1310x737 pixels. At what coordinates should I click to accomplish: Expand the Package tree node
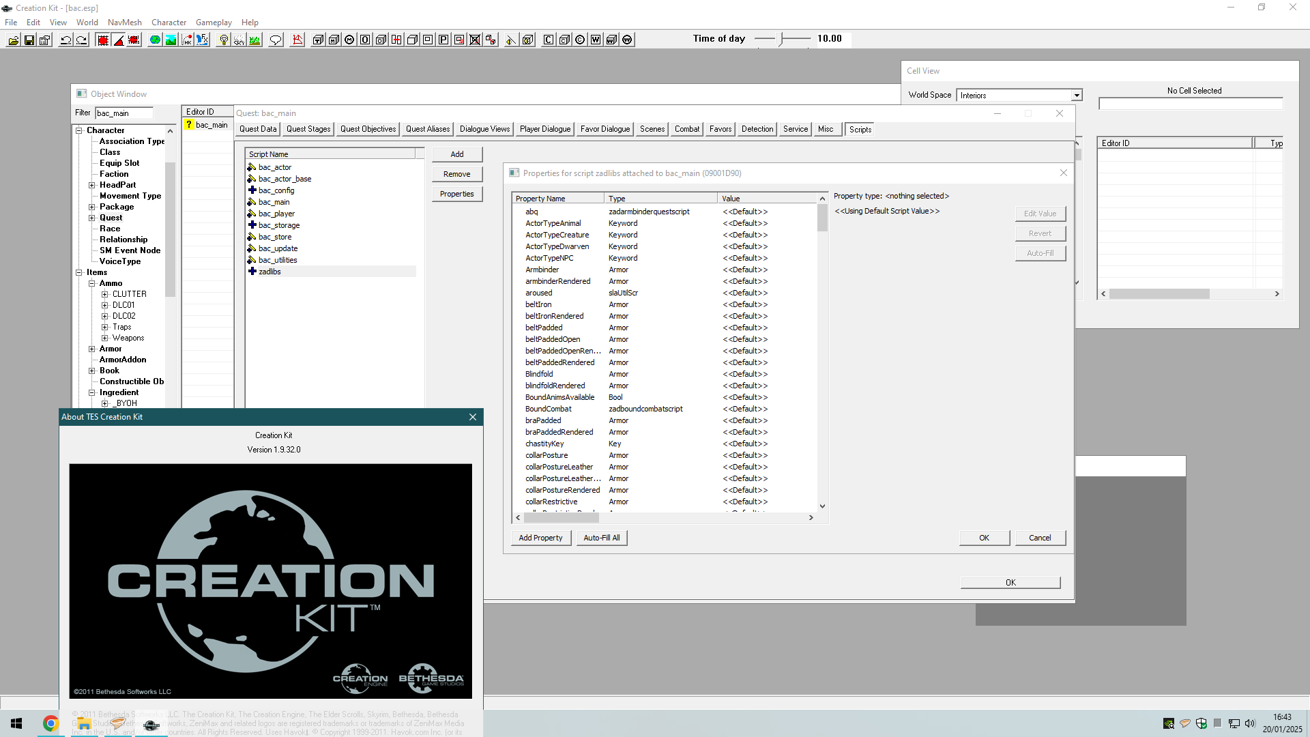pyautogui.click(x=92, y=207)
